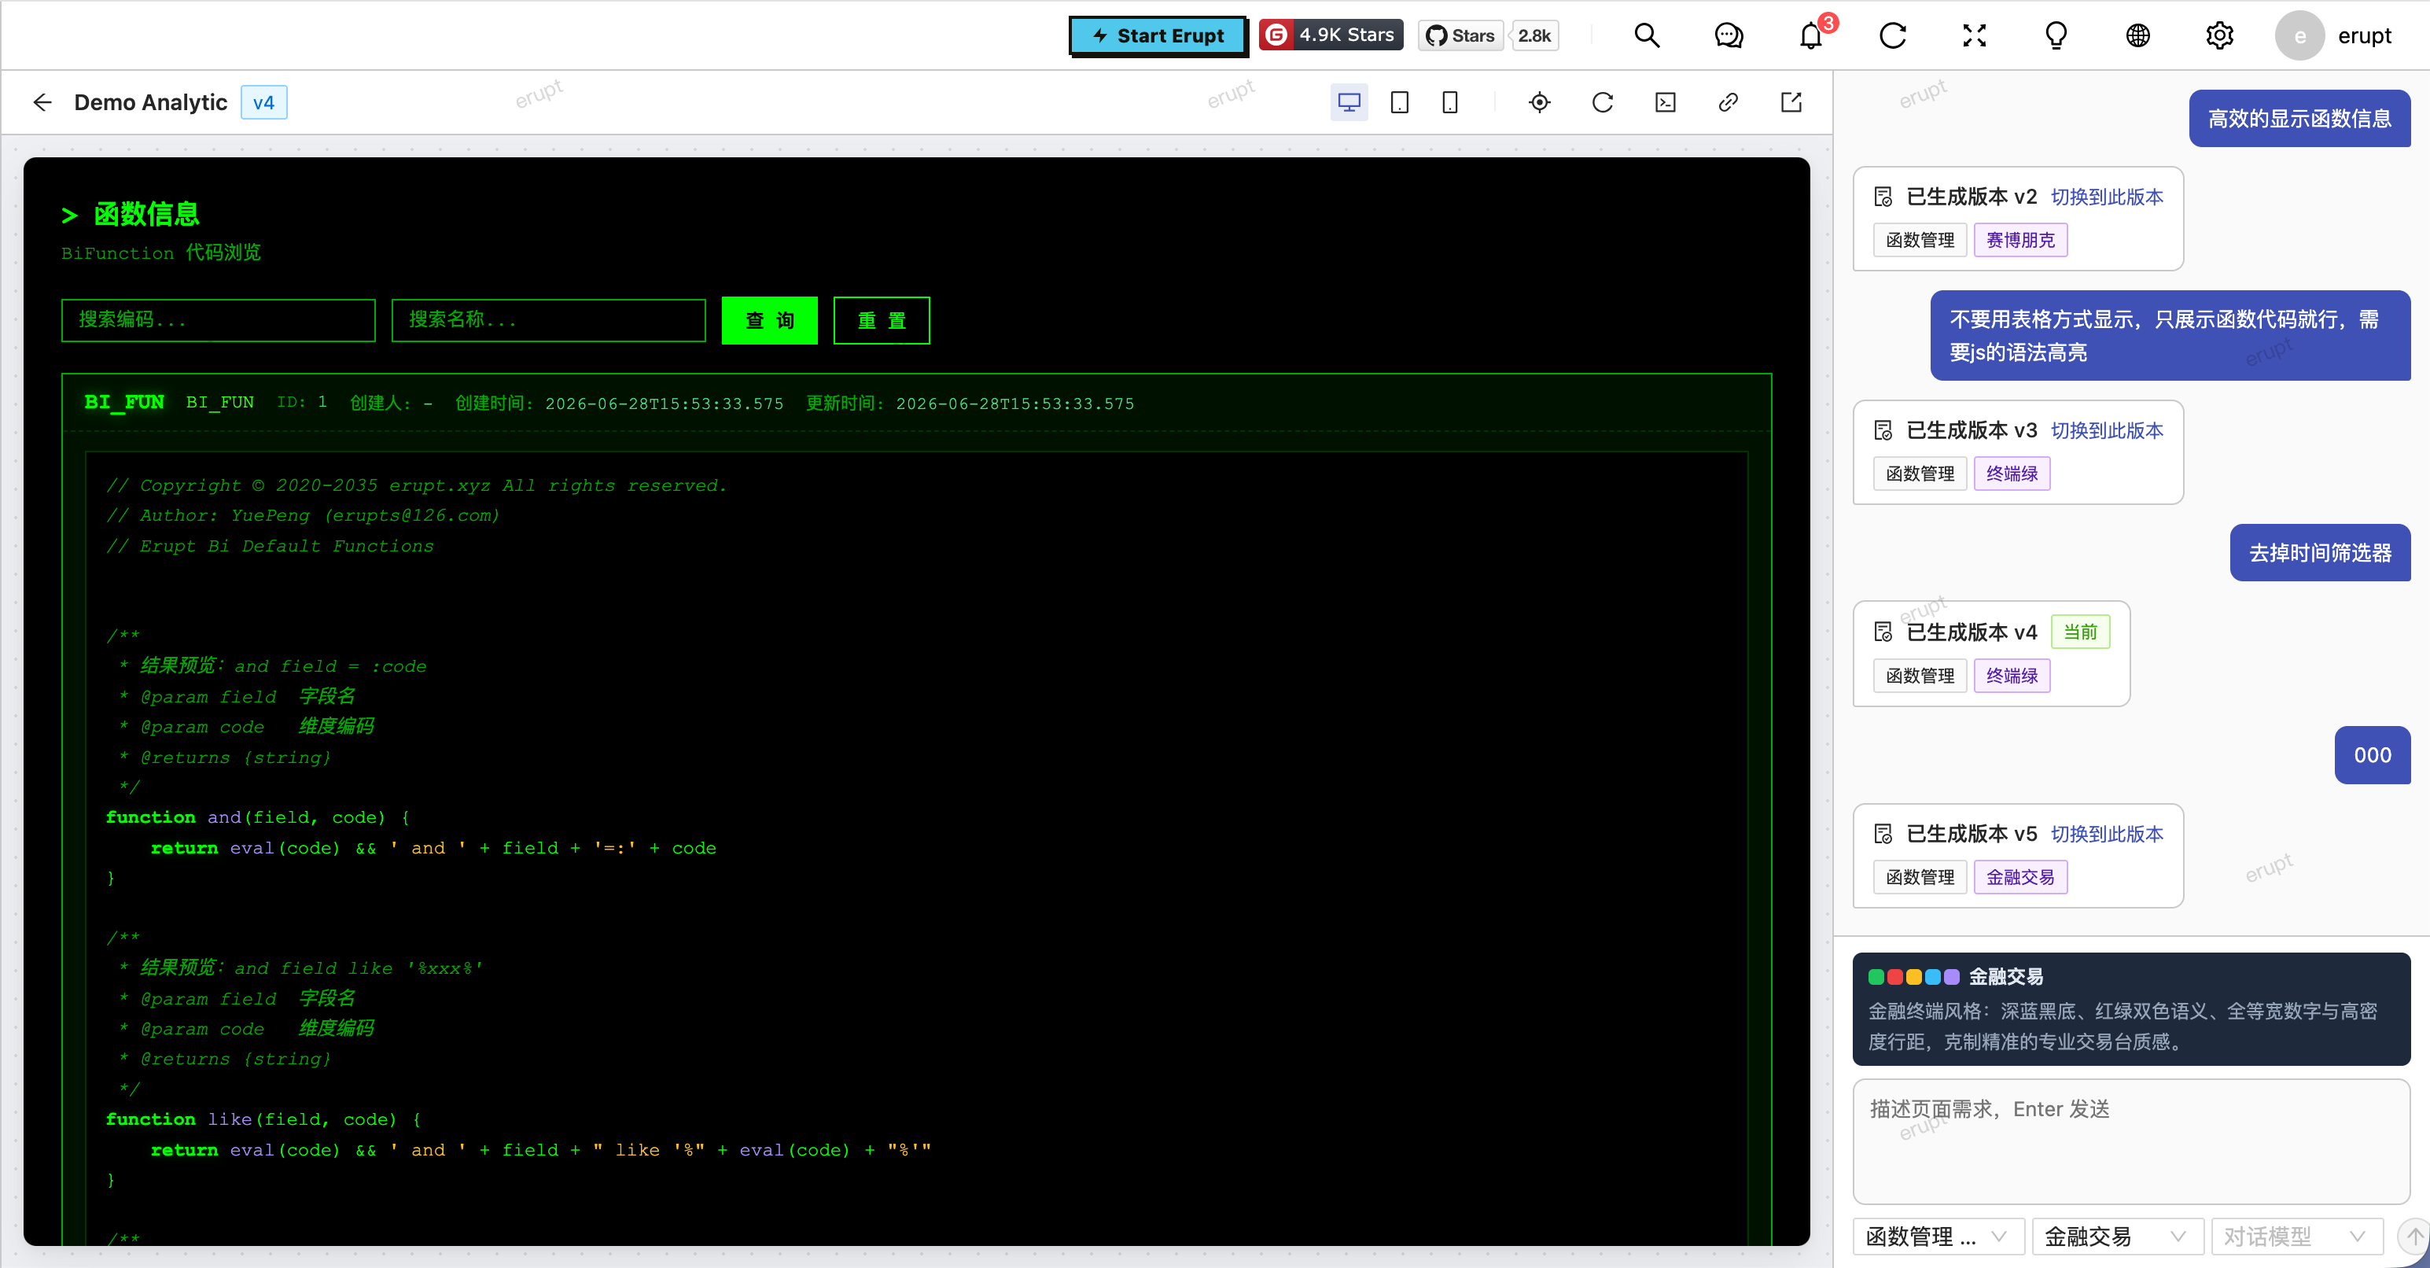The image size is (2430, 1268).
Task: Click the locate target crosshair icon
Action: coord(1540,102)
